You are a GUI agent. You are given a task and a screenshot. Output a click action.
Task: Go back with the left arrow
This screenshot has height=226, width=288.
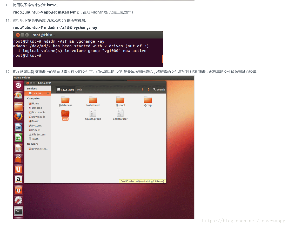point(143,89)
